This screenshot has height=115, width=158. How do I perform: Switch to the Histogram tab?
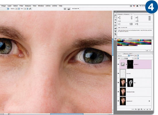(127, 14)
